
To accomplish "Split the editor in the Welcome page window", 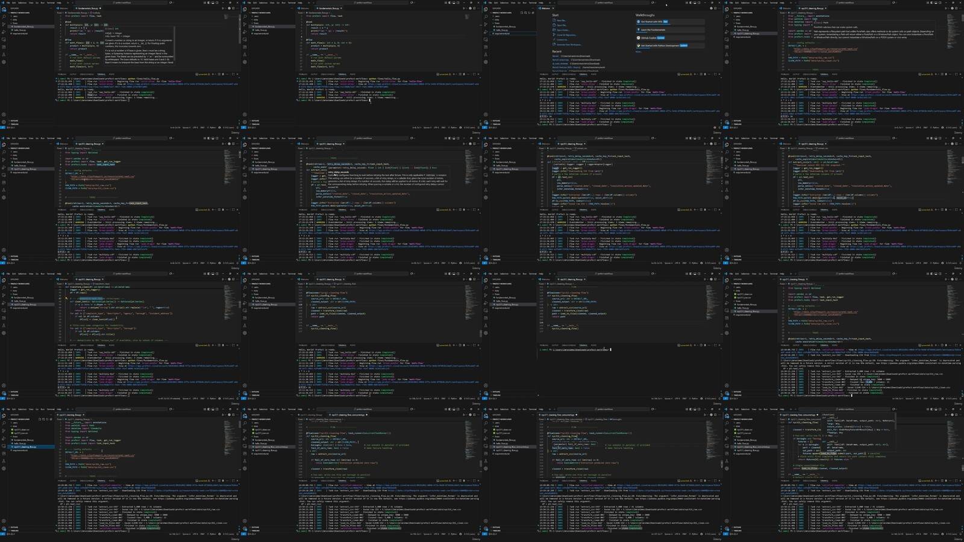I will [x=716, y=8].
